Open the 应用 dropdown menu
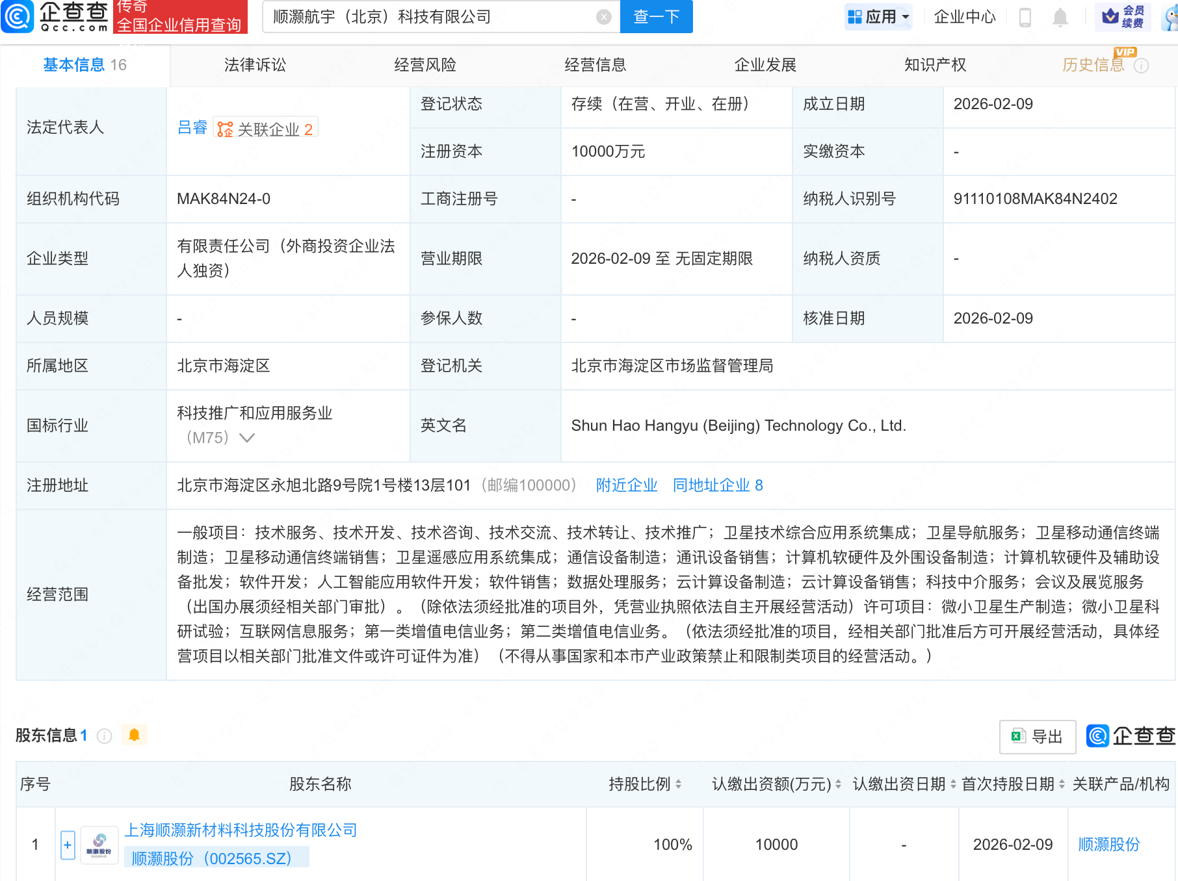This screenshot has width=1178, height=881. pos(878,17)
